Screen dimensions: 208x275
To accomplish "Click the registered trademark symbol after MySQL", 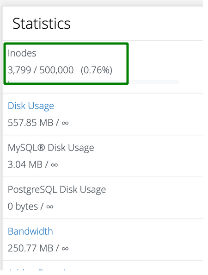I will (41, 147).
